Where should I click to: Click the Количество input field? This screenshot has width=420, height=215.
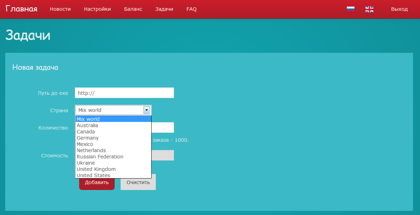(x=163, y=127)
